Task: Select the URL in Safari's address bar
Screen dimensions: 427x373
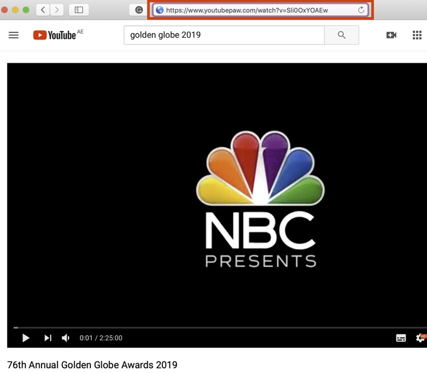Action: [x=246, y=10]
